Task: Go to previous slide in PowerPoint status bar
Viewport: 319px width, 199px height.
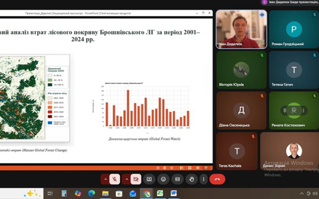Action: pyautogui.click(x=158, y=168)
